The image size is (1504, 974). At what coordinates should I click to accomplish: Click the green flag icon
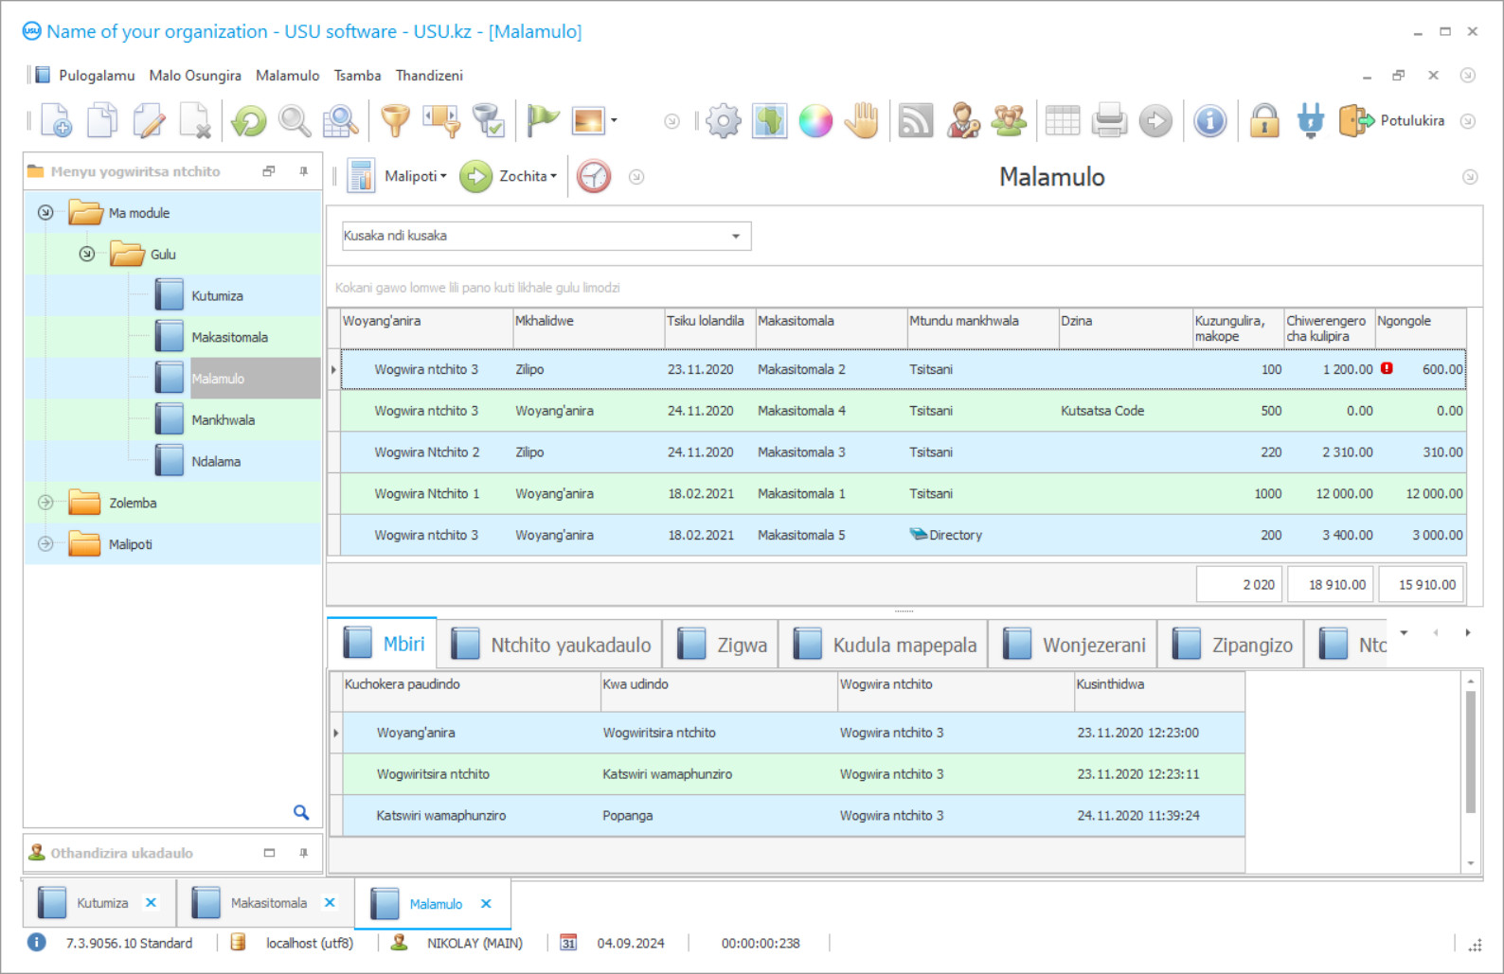(543, 120)
